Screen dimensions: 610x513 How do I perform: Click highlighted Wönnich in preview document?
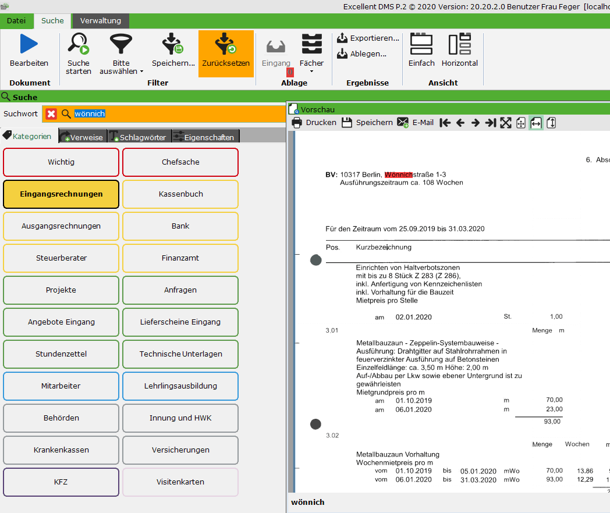(x=398, y=174)
